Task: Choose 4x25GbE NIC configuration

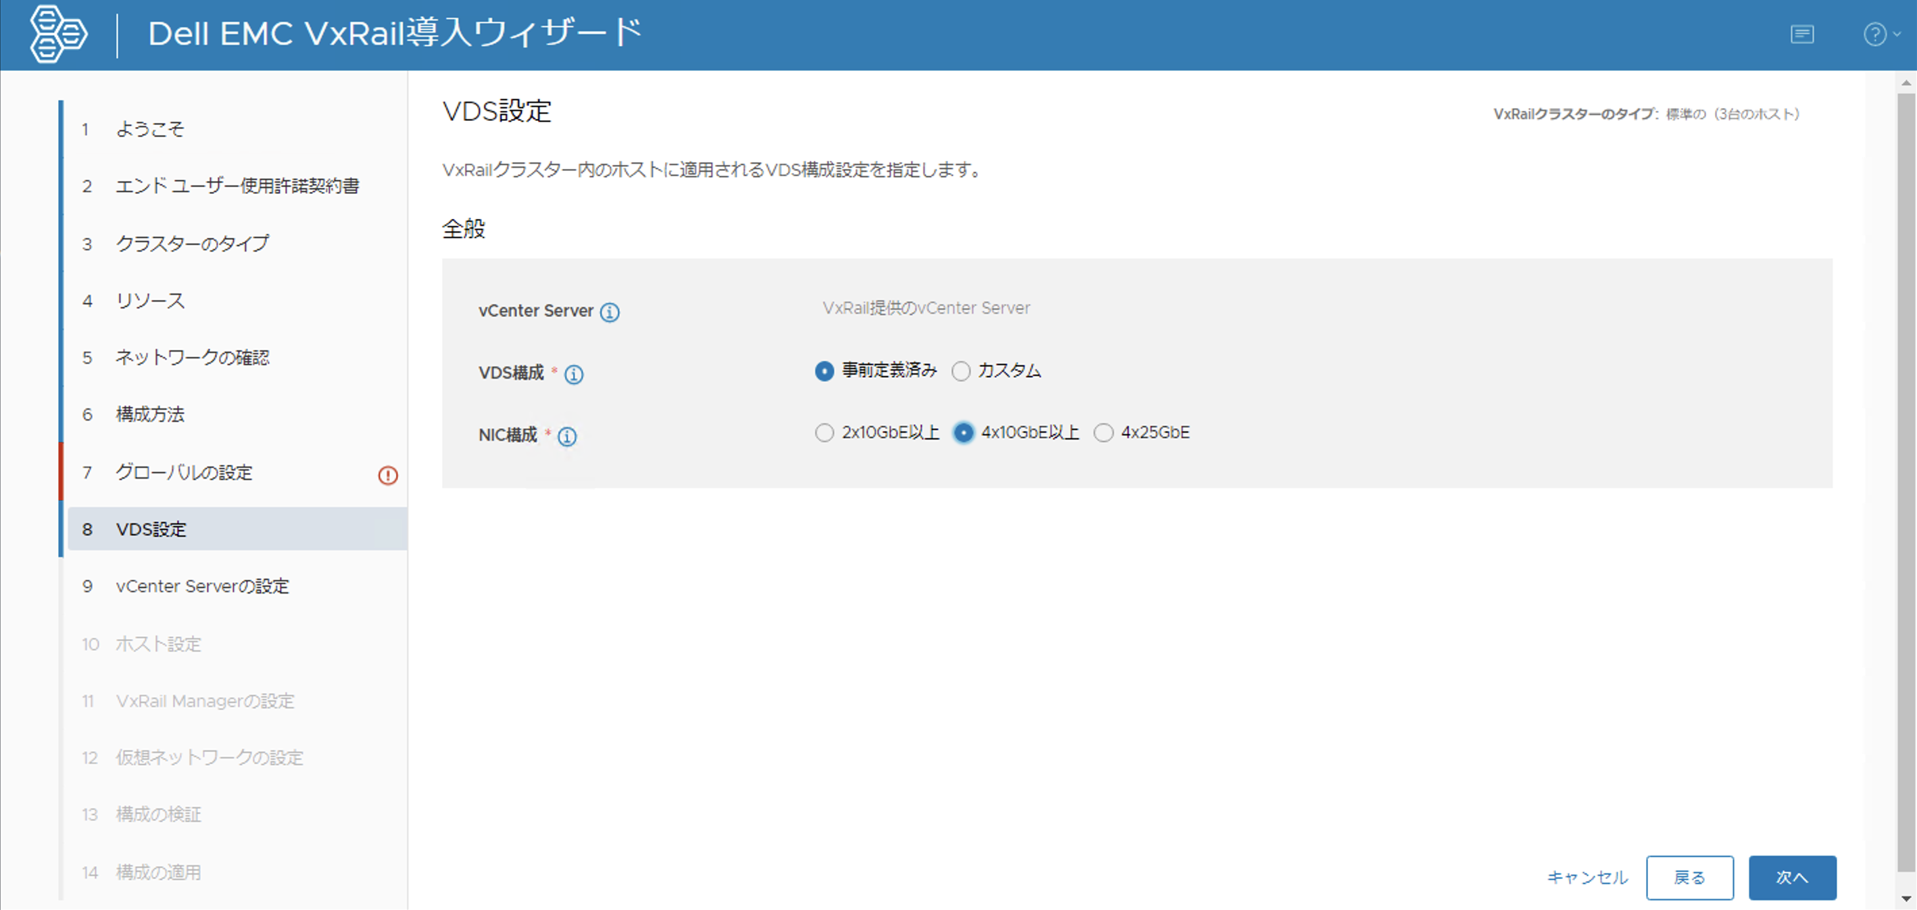Action: tap(1103, 432)
